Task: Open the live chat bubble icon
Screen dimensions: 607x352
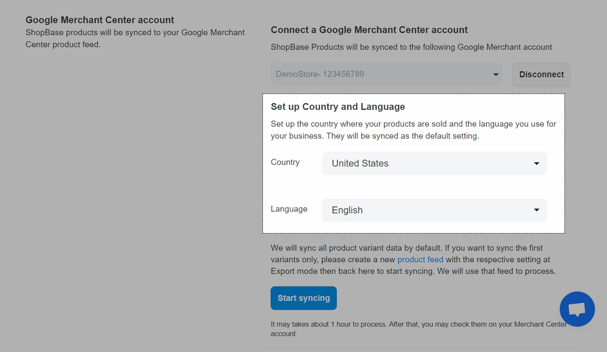Action: pos(577,309)
